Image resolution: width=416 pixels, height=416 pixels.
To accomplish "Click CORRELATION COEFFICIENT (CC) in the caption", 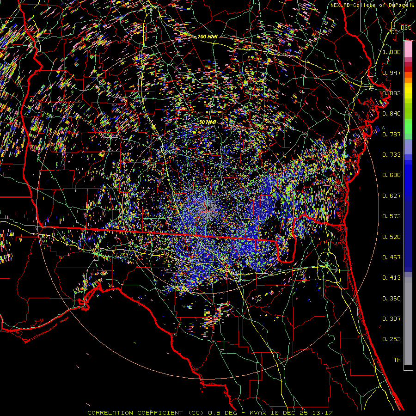I will tap(146, 413).
